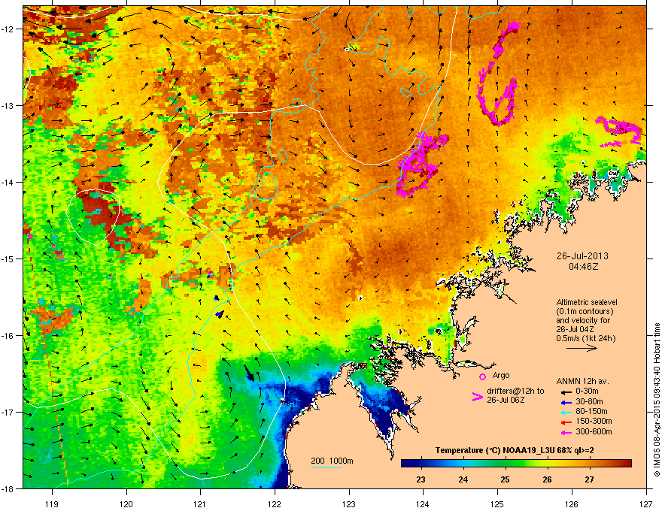This screenshot has height=511, width=662.
Task: Click the 0.5m/s velocity scale reference arrow
Action: click(x=582, y=348)
